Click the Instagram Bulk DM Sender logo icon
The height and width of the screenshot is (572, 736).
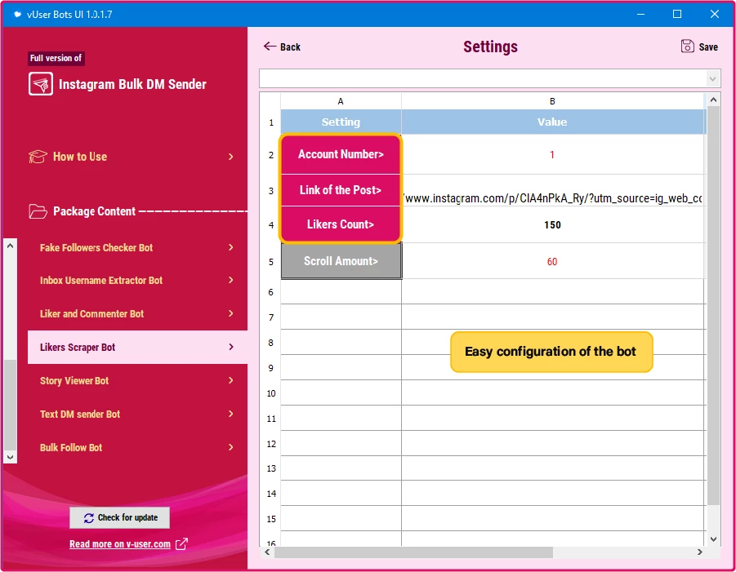pyautogui.click(x=40, y=84)
